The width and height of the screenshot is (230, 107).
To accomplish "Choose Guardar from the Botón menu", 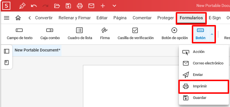I will (204, 98).
